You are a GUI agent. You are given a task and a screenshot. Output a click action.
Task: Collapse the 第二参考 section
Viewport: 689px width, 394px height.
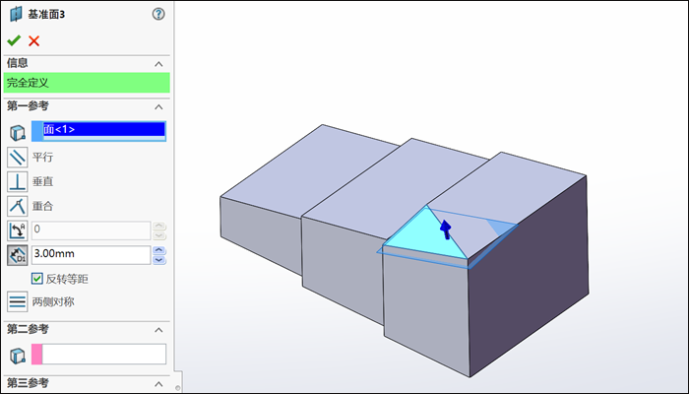coord(158,330)
